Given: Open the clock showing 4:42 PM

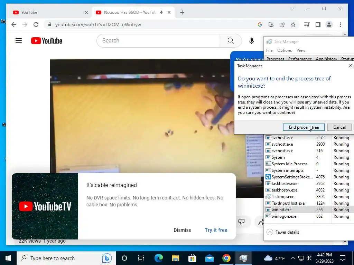Looking at the screenshot, I should tap(324, 258).
